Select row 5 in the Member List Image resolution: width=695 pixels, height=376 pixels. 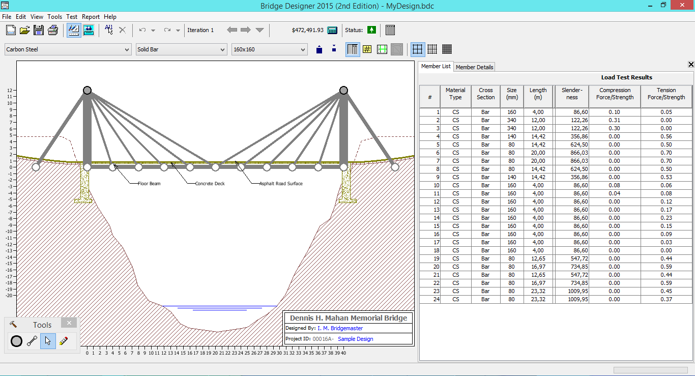tap(509, 144)
